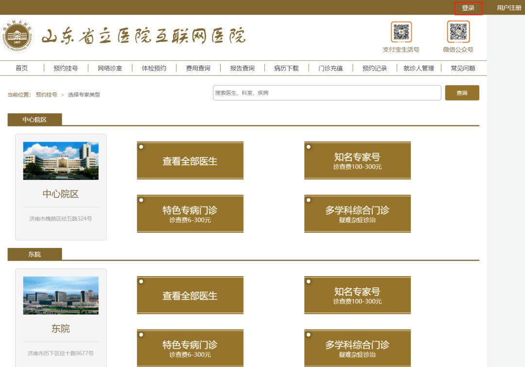Go to 首页 in navigation bar
This screenshot has width=525, height=367.
(x=22, y=68)
